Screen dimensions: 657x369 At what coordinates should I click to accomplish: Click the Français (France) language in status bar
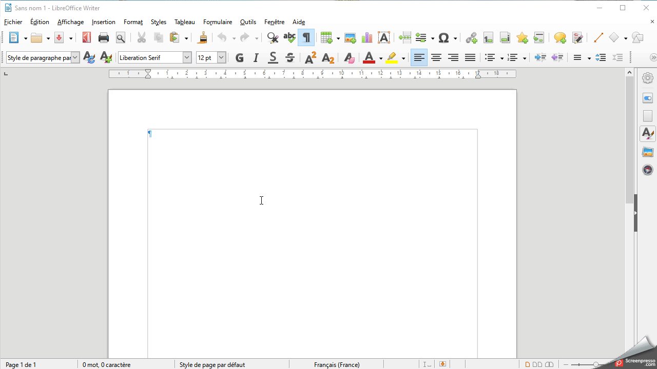(337, 364)
